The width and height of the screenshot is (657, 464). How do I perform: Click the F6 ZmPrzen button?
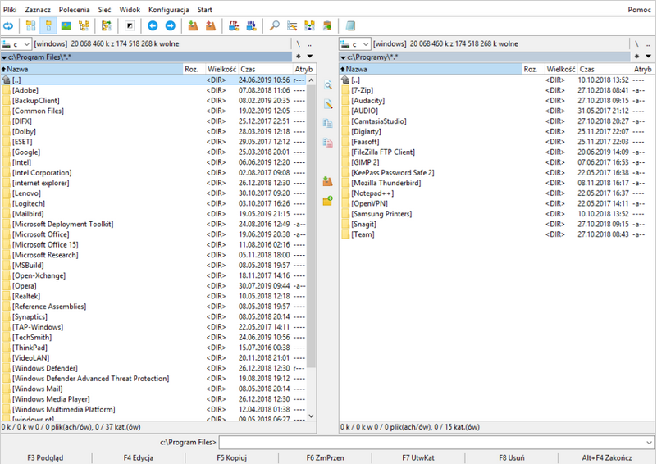[325, 457]
